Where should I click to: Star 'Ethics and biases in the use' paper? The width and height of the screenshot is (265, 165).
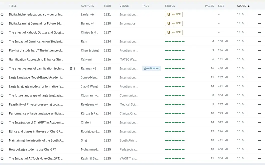pos(2,131)
